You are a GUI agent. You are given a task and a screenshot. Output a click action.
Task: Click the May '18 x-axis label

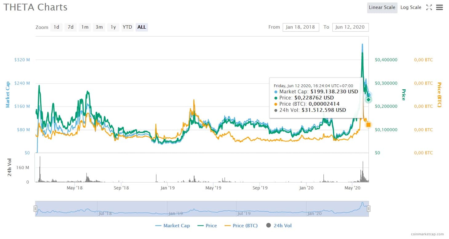pos(75,188)
